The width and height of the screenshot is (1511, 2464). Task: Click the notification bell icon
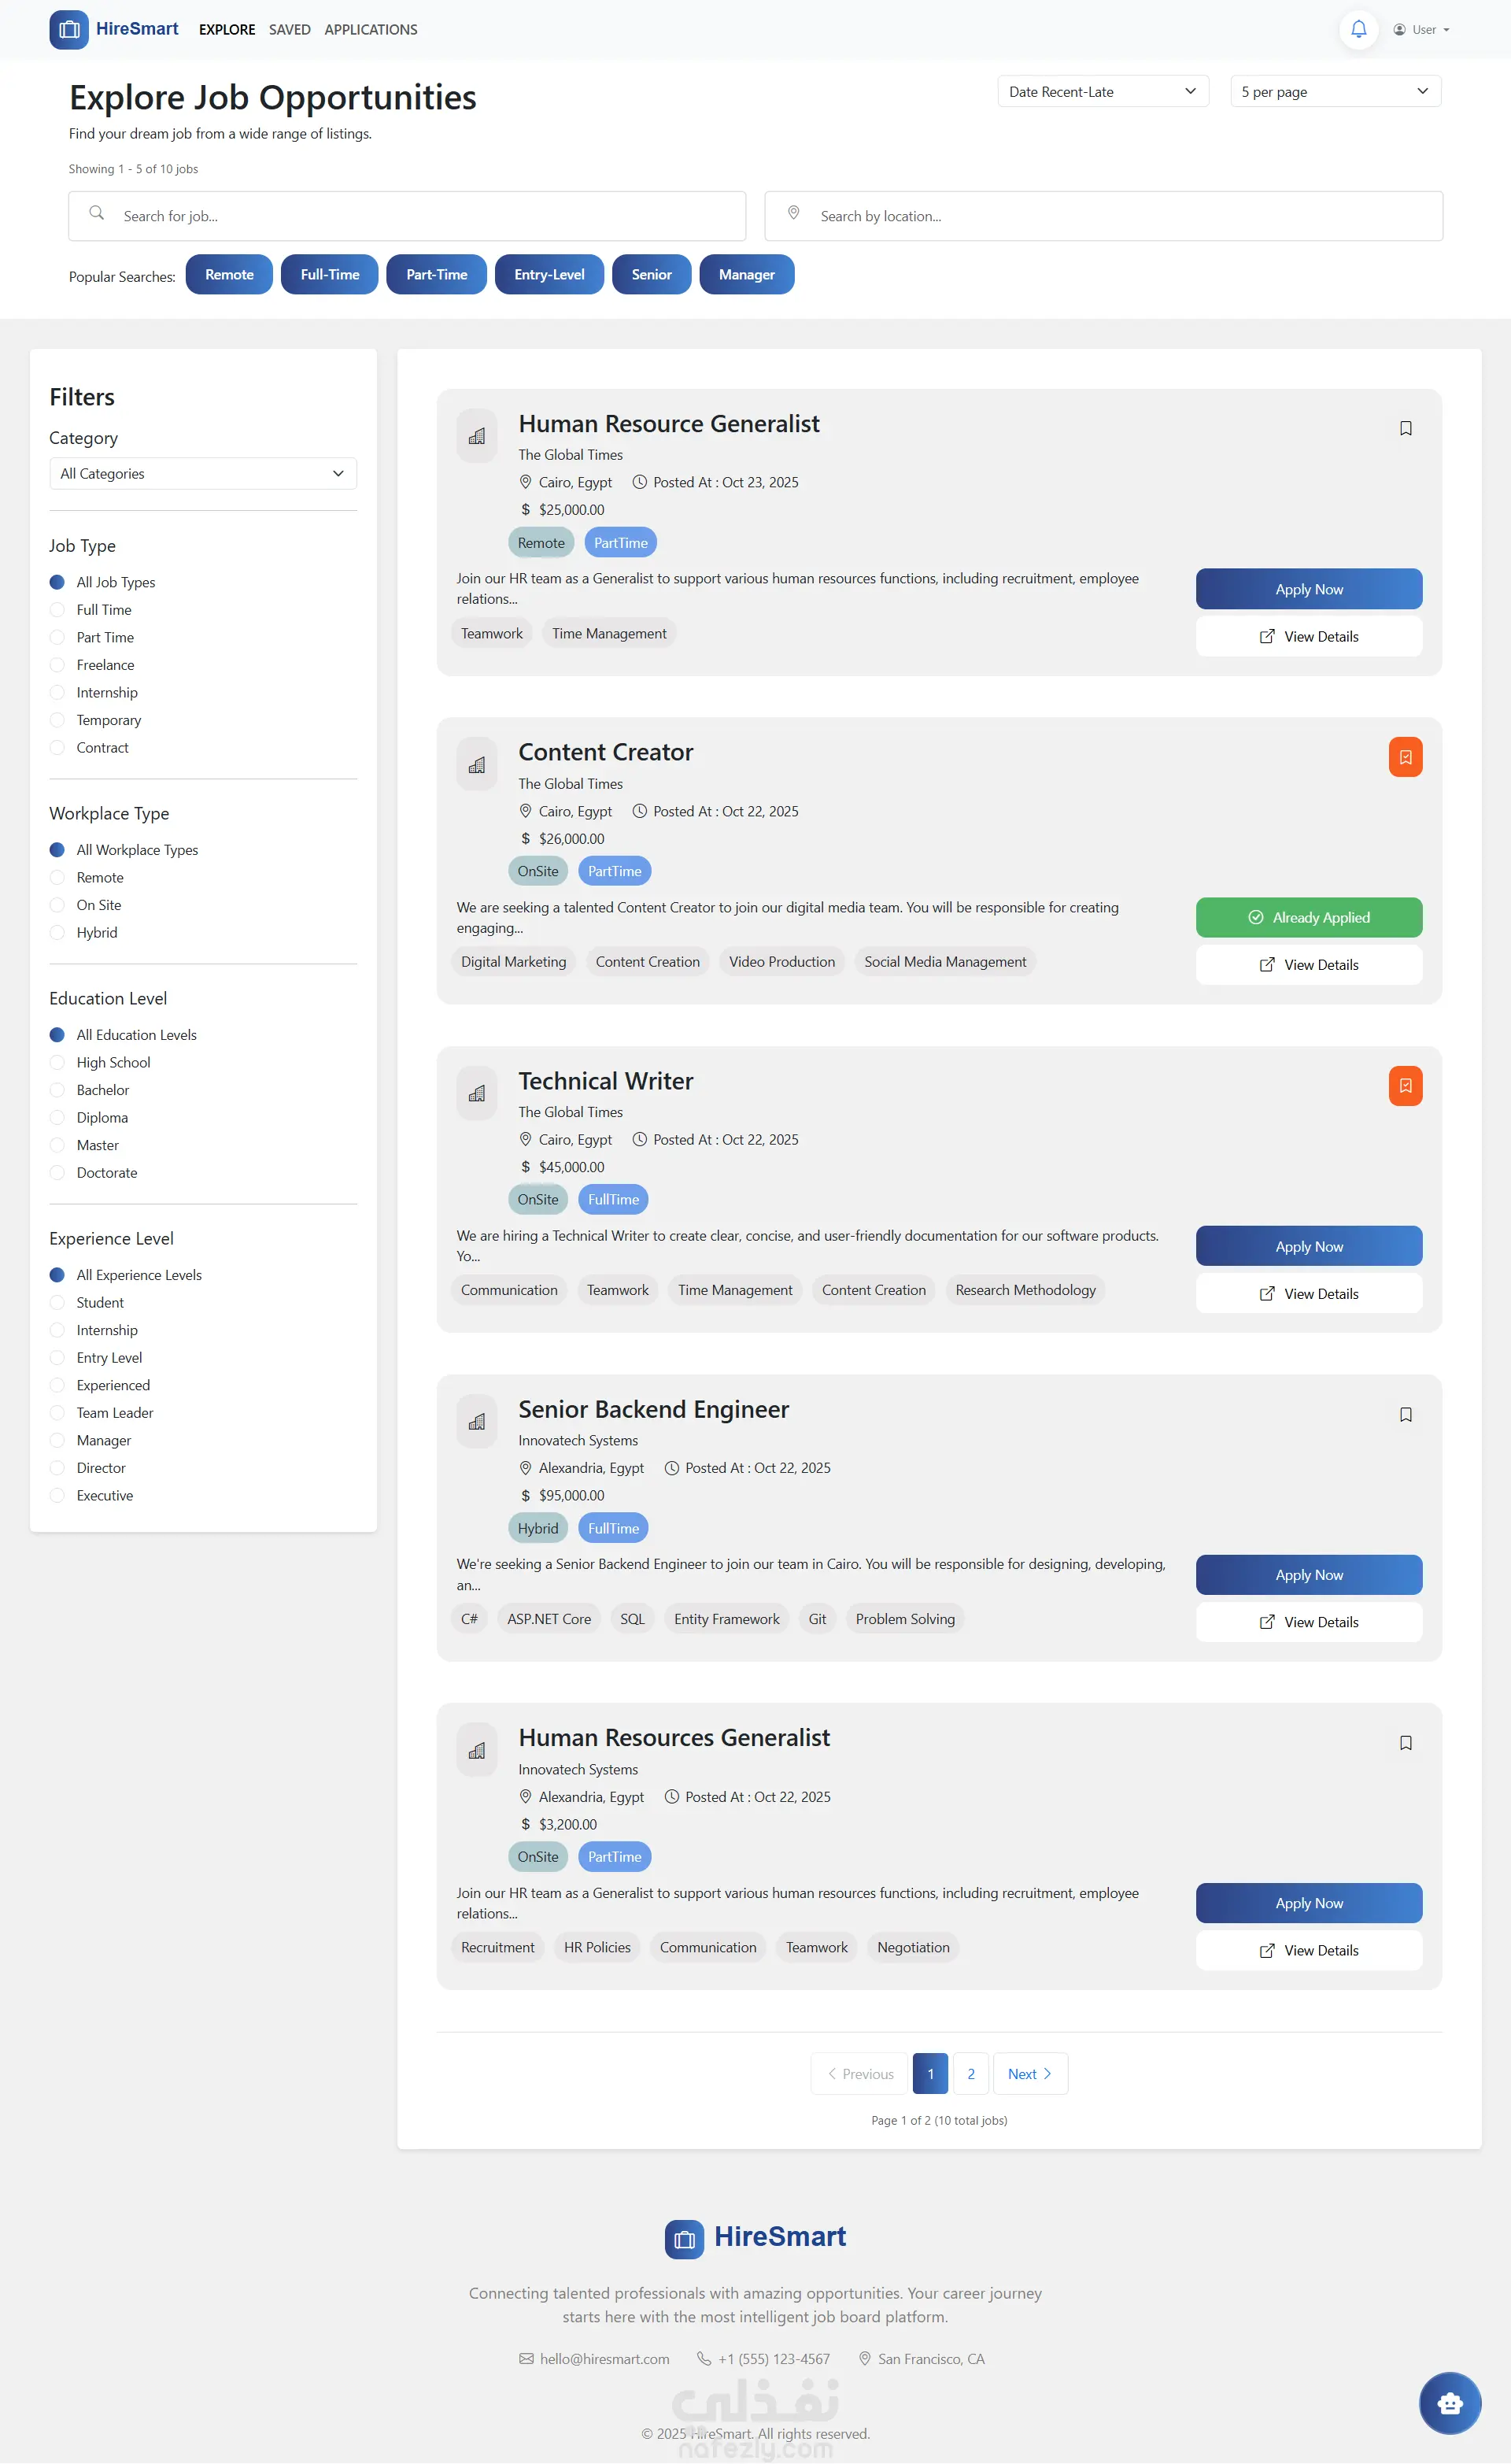(1358, 29)
